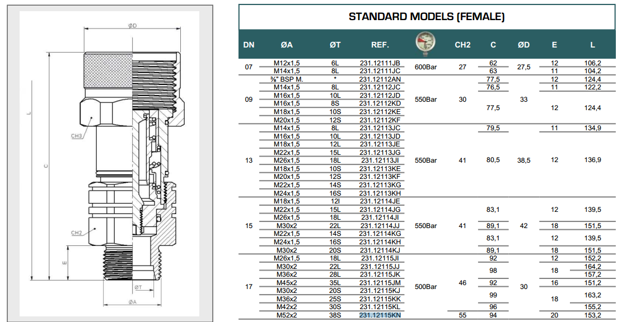Screen dimensions: 622x322
Task: Click the 500Bar pressure value
Action: 426,287
